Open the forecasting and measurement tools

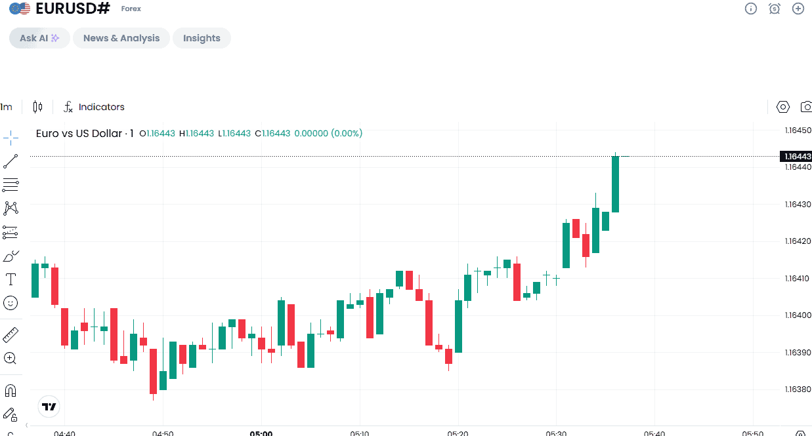11,232
